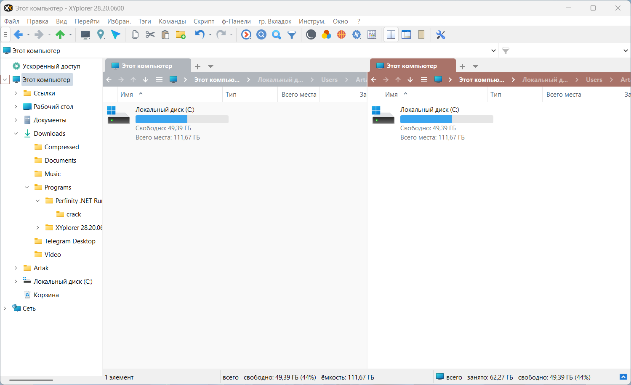Click the Users breadcrumb in the left pane
The image size is (631, 385).
pos(329,80)
